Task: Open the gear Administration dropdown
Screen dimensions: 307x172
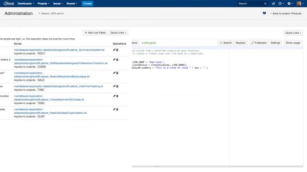Action: [290, 3]
